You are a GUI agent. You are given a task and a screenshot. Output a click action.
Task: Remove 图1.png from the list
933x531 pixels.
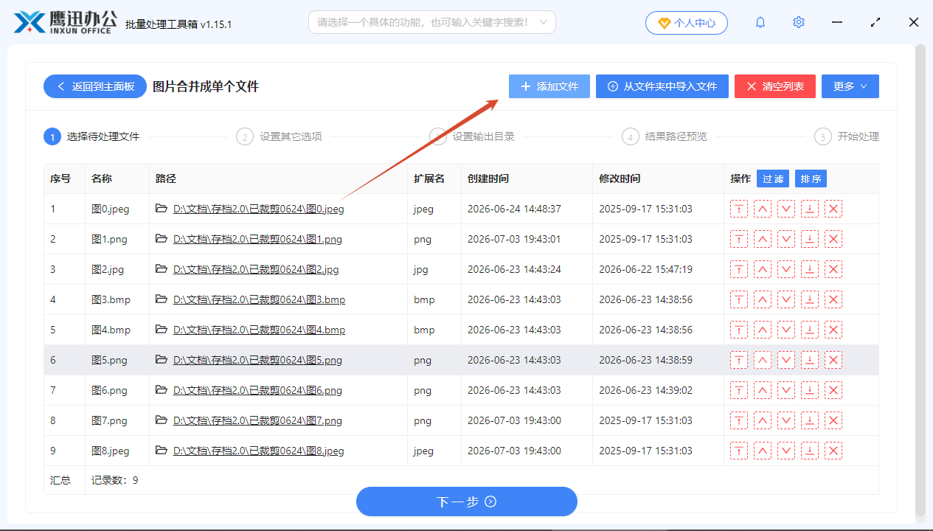[833, 239]
